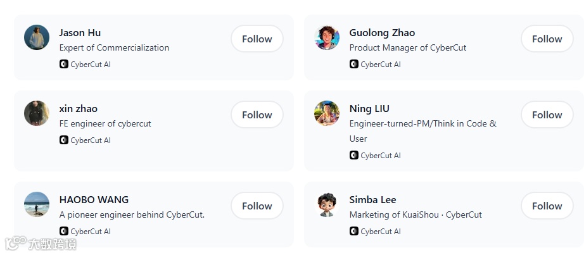Open the Simba Lee name link
584x255 pixels.
[372, 199]
